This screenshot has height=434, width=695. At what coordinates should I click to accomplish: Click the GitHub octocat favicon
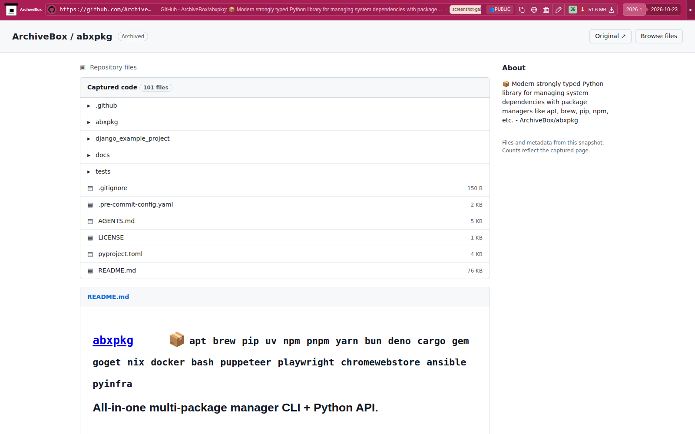[52, 10]
